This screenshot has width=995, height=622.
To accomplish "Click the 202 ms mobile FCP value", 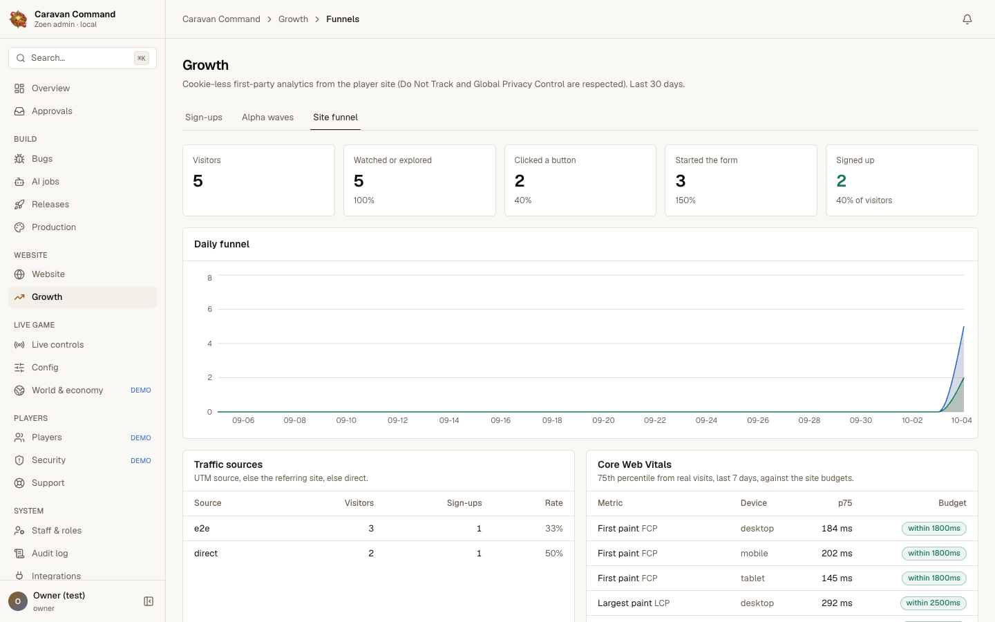I will 837,554.
